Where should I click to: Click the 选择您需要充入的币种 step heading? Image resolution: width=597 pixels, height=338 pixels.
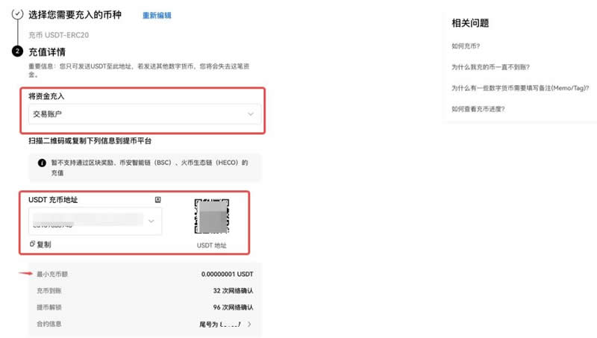(75, 15)
